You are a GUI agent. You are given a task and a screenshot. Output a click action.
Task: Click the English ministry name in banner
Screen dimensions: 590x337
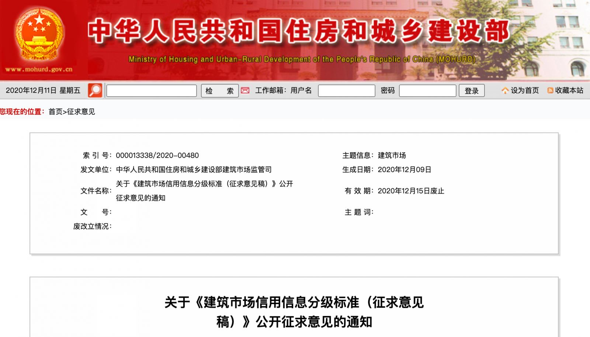pyautogui.click(x=302, y=59)
